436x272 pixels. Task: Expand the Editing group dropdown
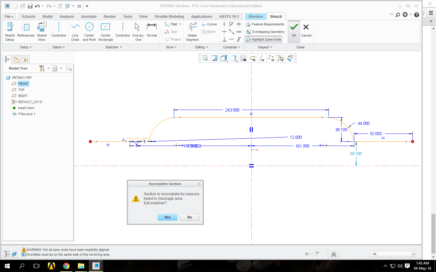202,47
